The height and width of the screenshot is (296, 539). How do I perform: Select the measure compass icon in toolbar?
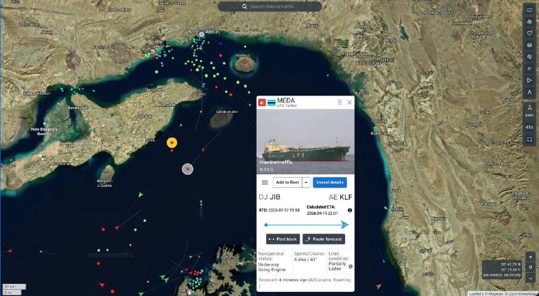tap(530, 92)
